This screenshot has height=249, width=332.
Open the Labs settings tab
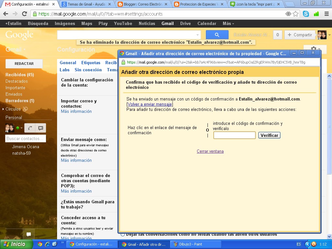[65, 70]
